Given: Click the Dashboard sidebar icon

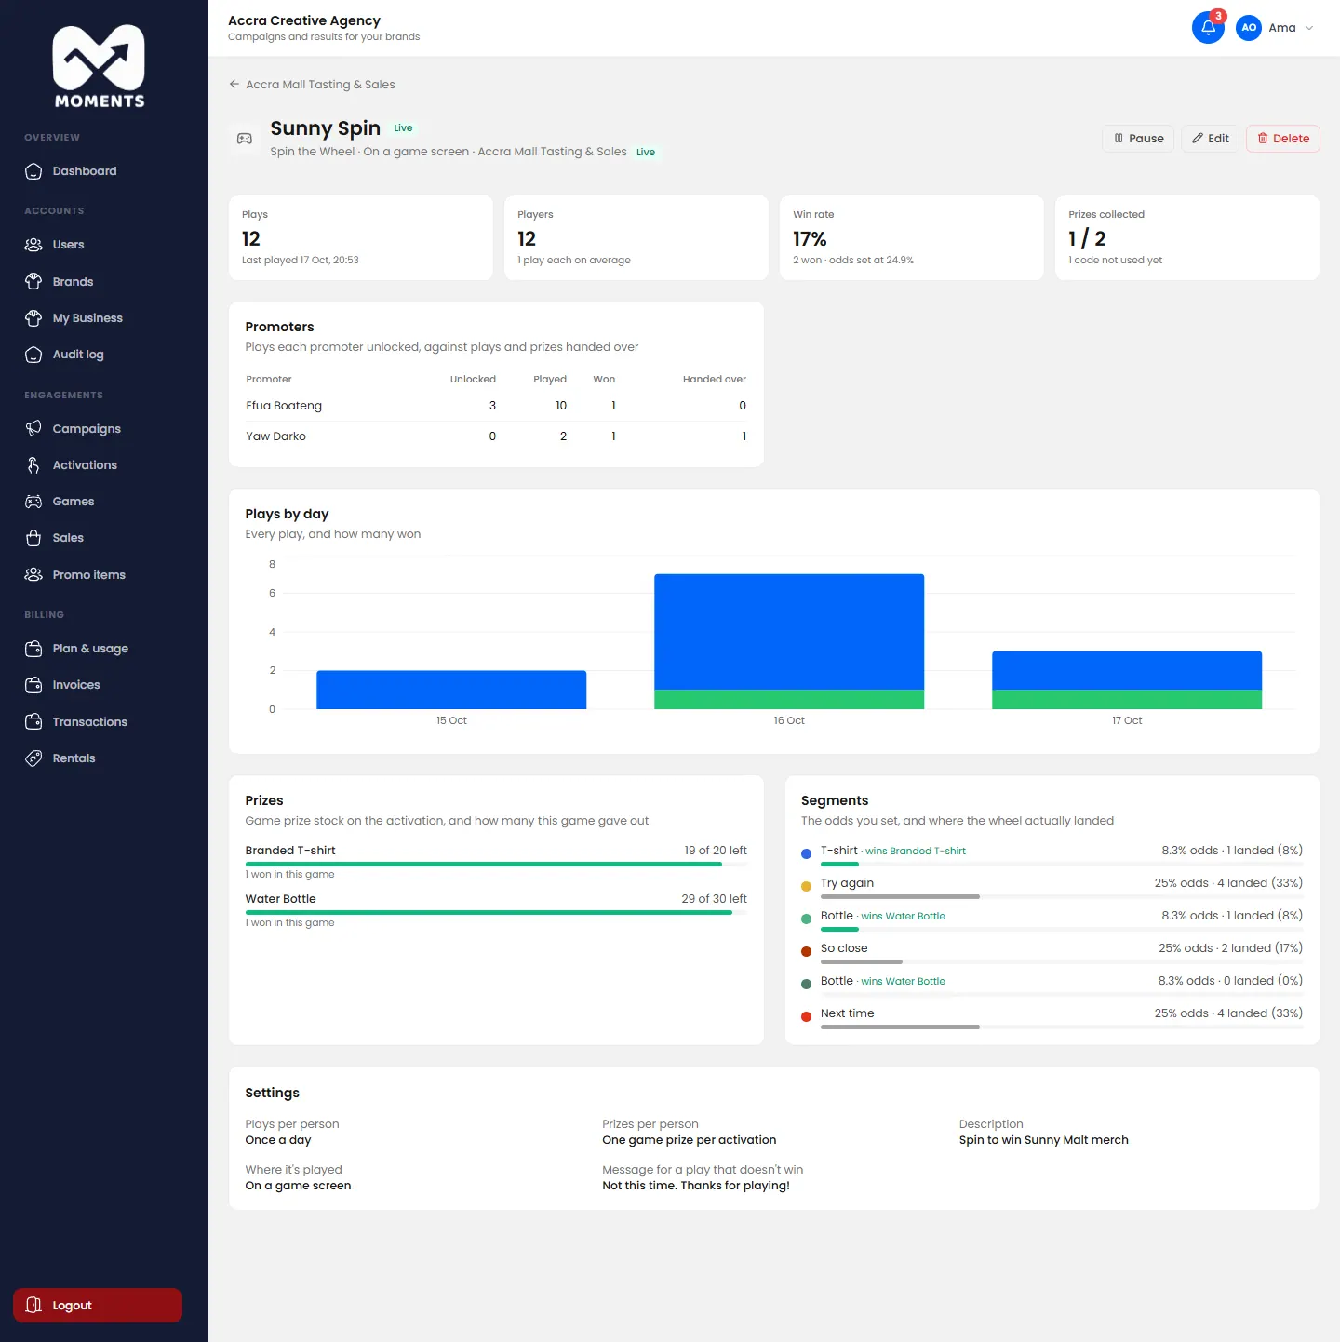Looking at the screenshot, I should pyautogui.click(x=33, y=171).
